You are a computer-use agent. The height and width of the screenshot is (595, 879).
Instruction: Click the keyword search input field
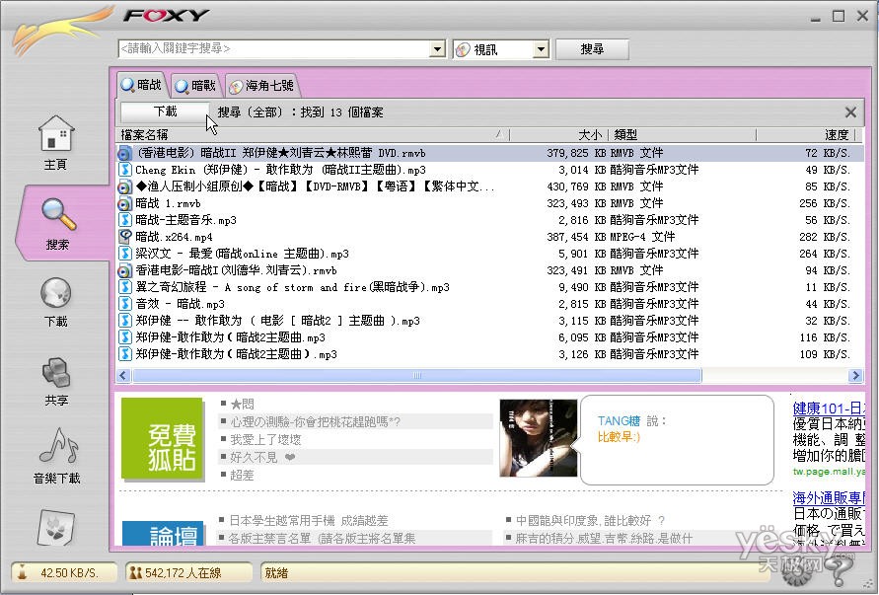click(x=274, y=48)
